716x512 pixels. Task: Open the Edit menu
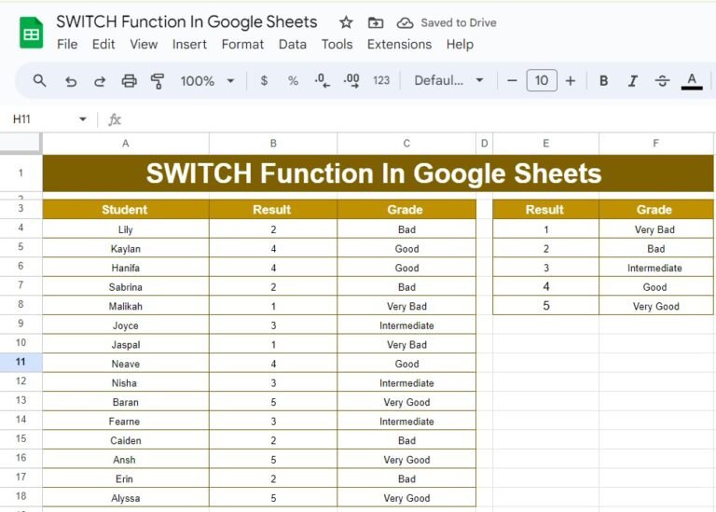[x=103, y=45]
